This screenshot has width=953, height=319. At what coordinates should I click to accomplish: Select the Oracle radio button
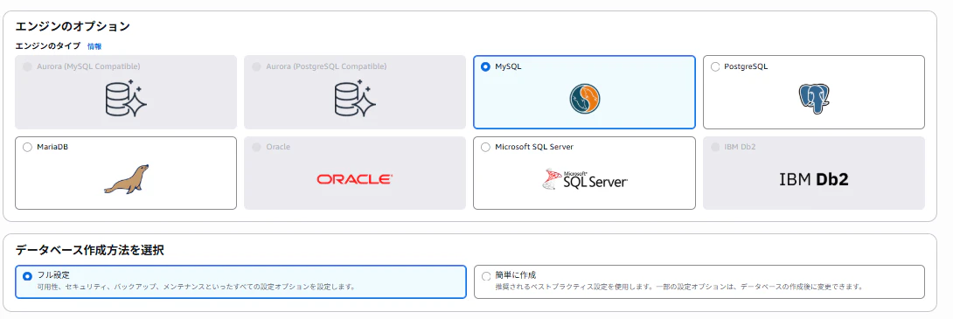click(256, 147)
